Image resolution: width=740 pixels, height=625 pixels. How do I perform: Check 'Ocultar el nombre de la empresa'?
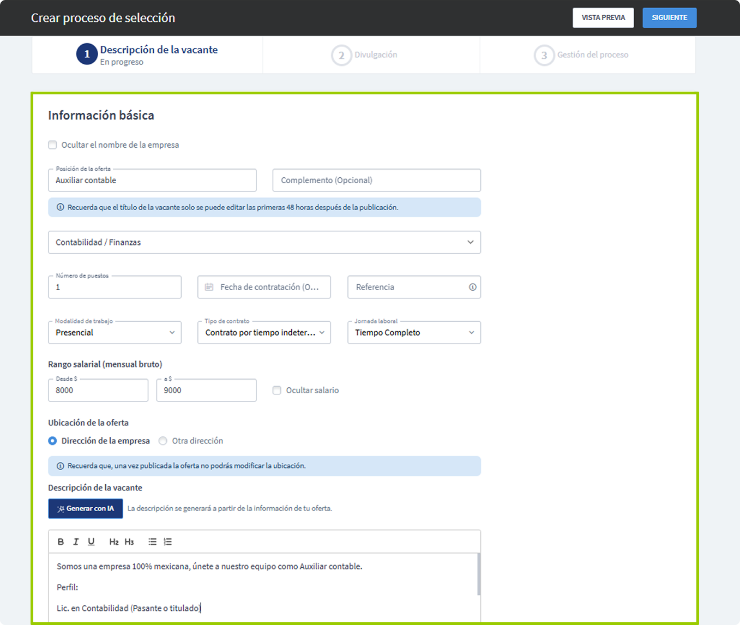[53, 145]
